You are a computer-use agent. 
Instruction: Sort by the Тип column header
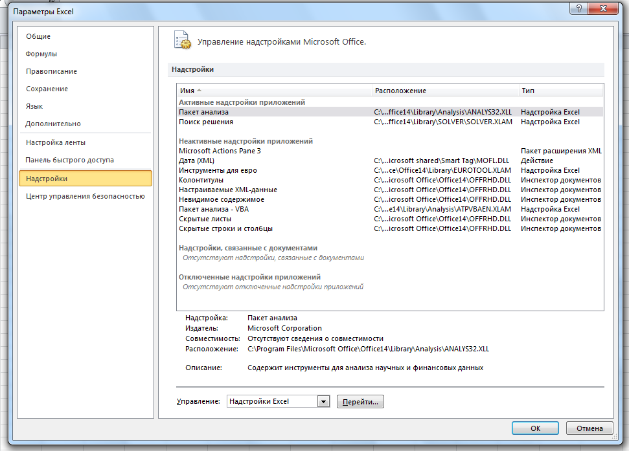point(561,91)
